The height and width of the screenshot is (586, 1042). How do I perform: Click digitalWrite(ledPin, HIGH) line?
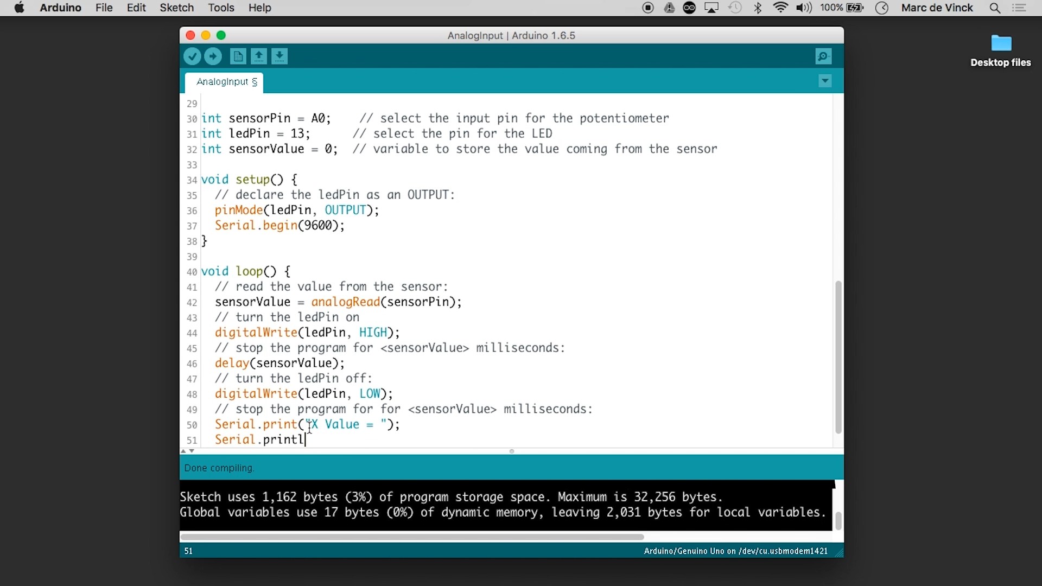(307, 333)
